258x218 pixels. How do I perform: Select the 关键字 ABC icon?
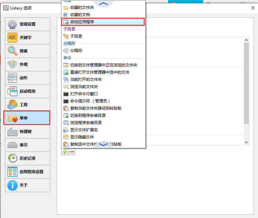tap(12, 37)
